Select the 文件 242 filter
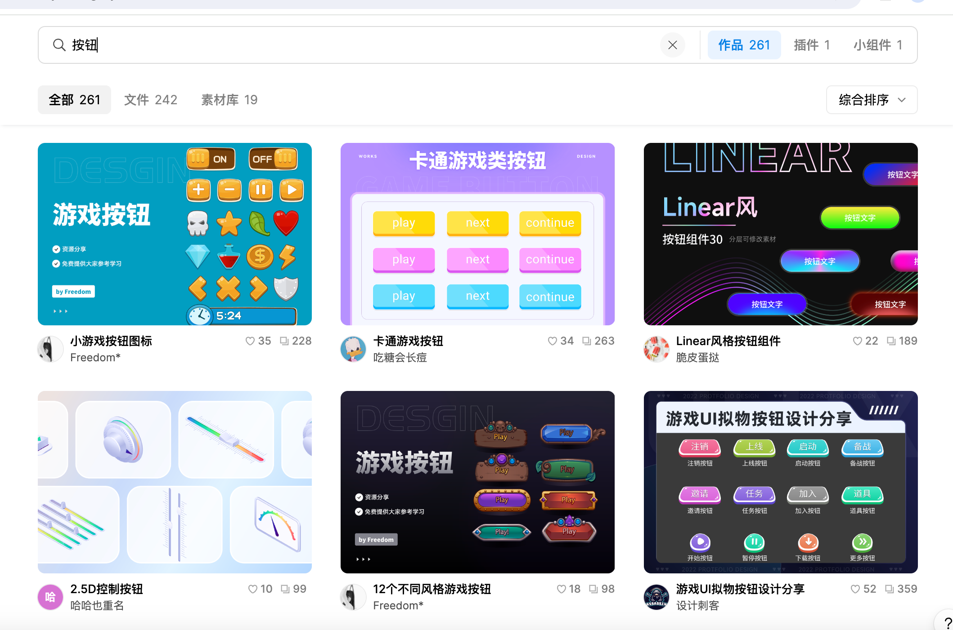The height and width of the screenshot is (630, 953). click(x=151, y=100)
